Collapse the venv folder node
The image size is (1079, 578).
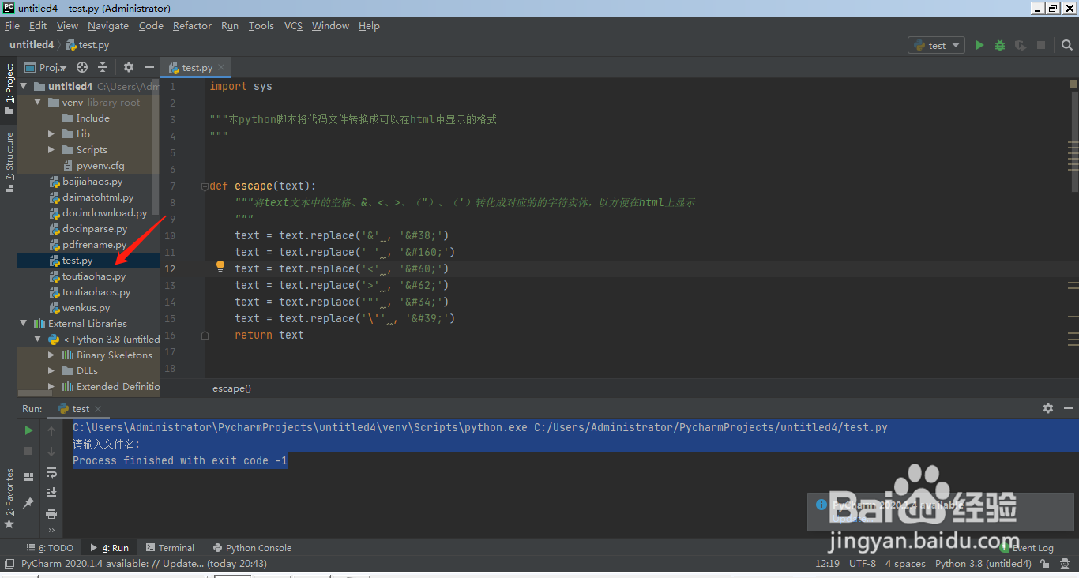pos(38,102)
